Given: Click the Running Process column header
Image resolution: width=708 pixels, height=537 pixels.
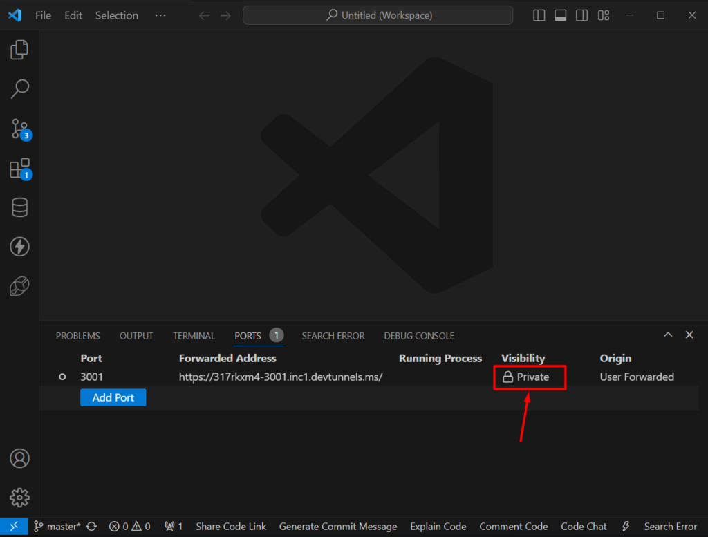Looking at the screenshot, I should (440, 358).
